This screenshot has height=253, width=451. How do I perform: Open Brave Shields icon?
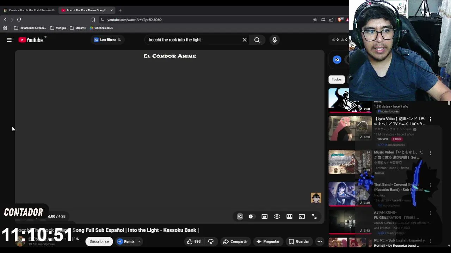[340, 20]
